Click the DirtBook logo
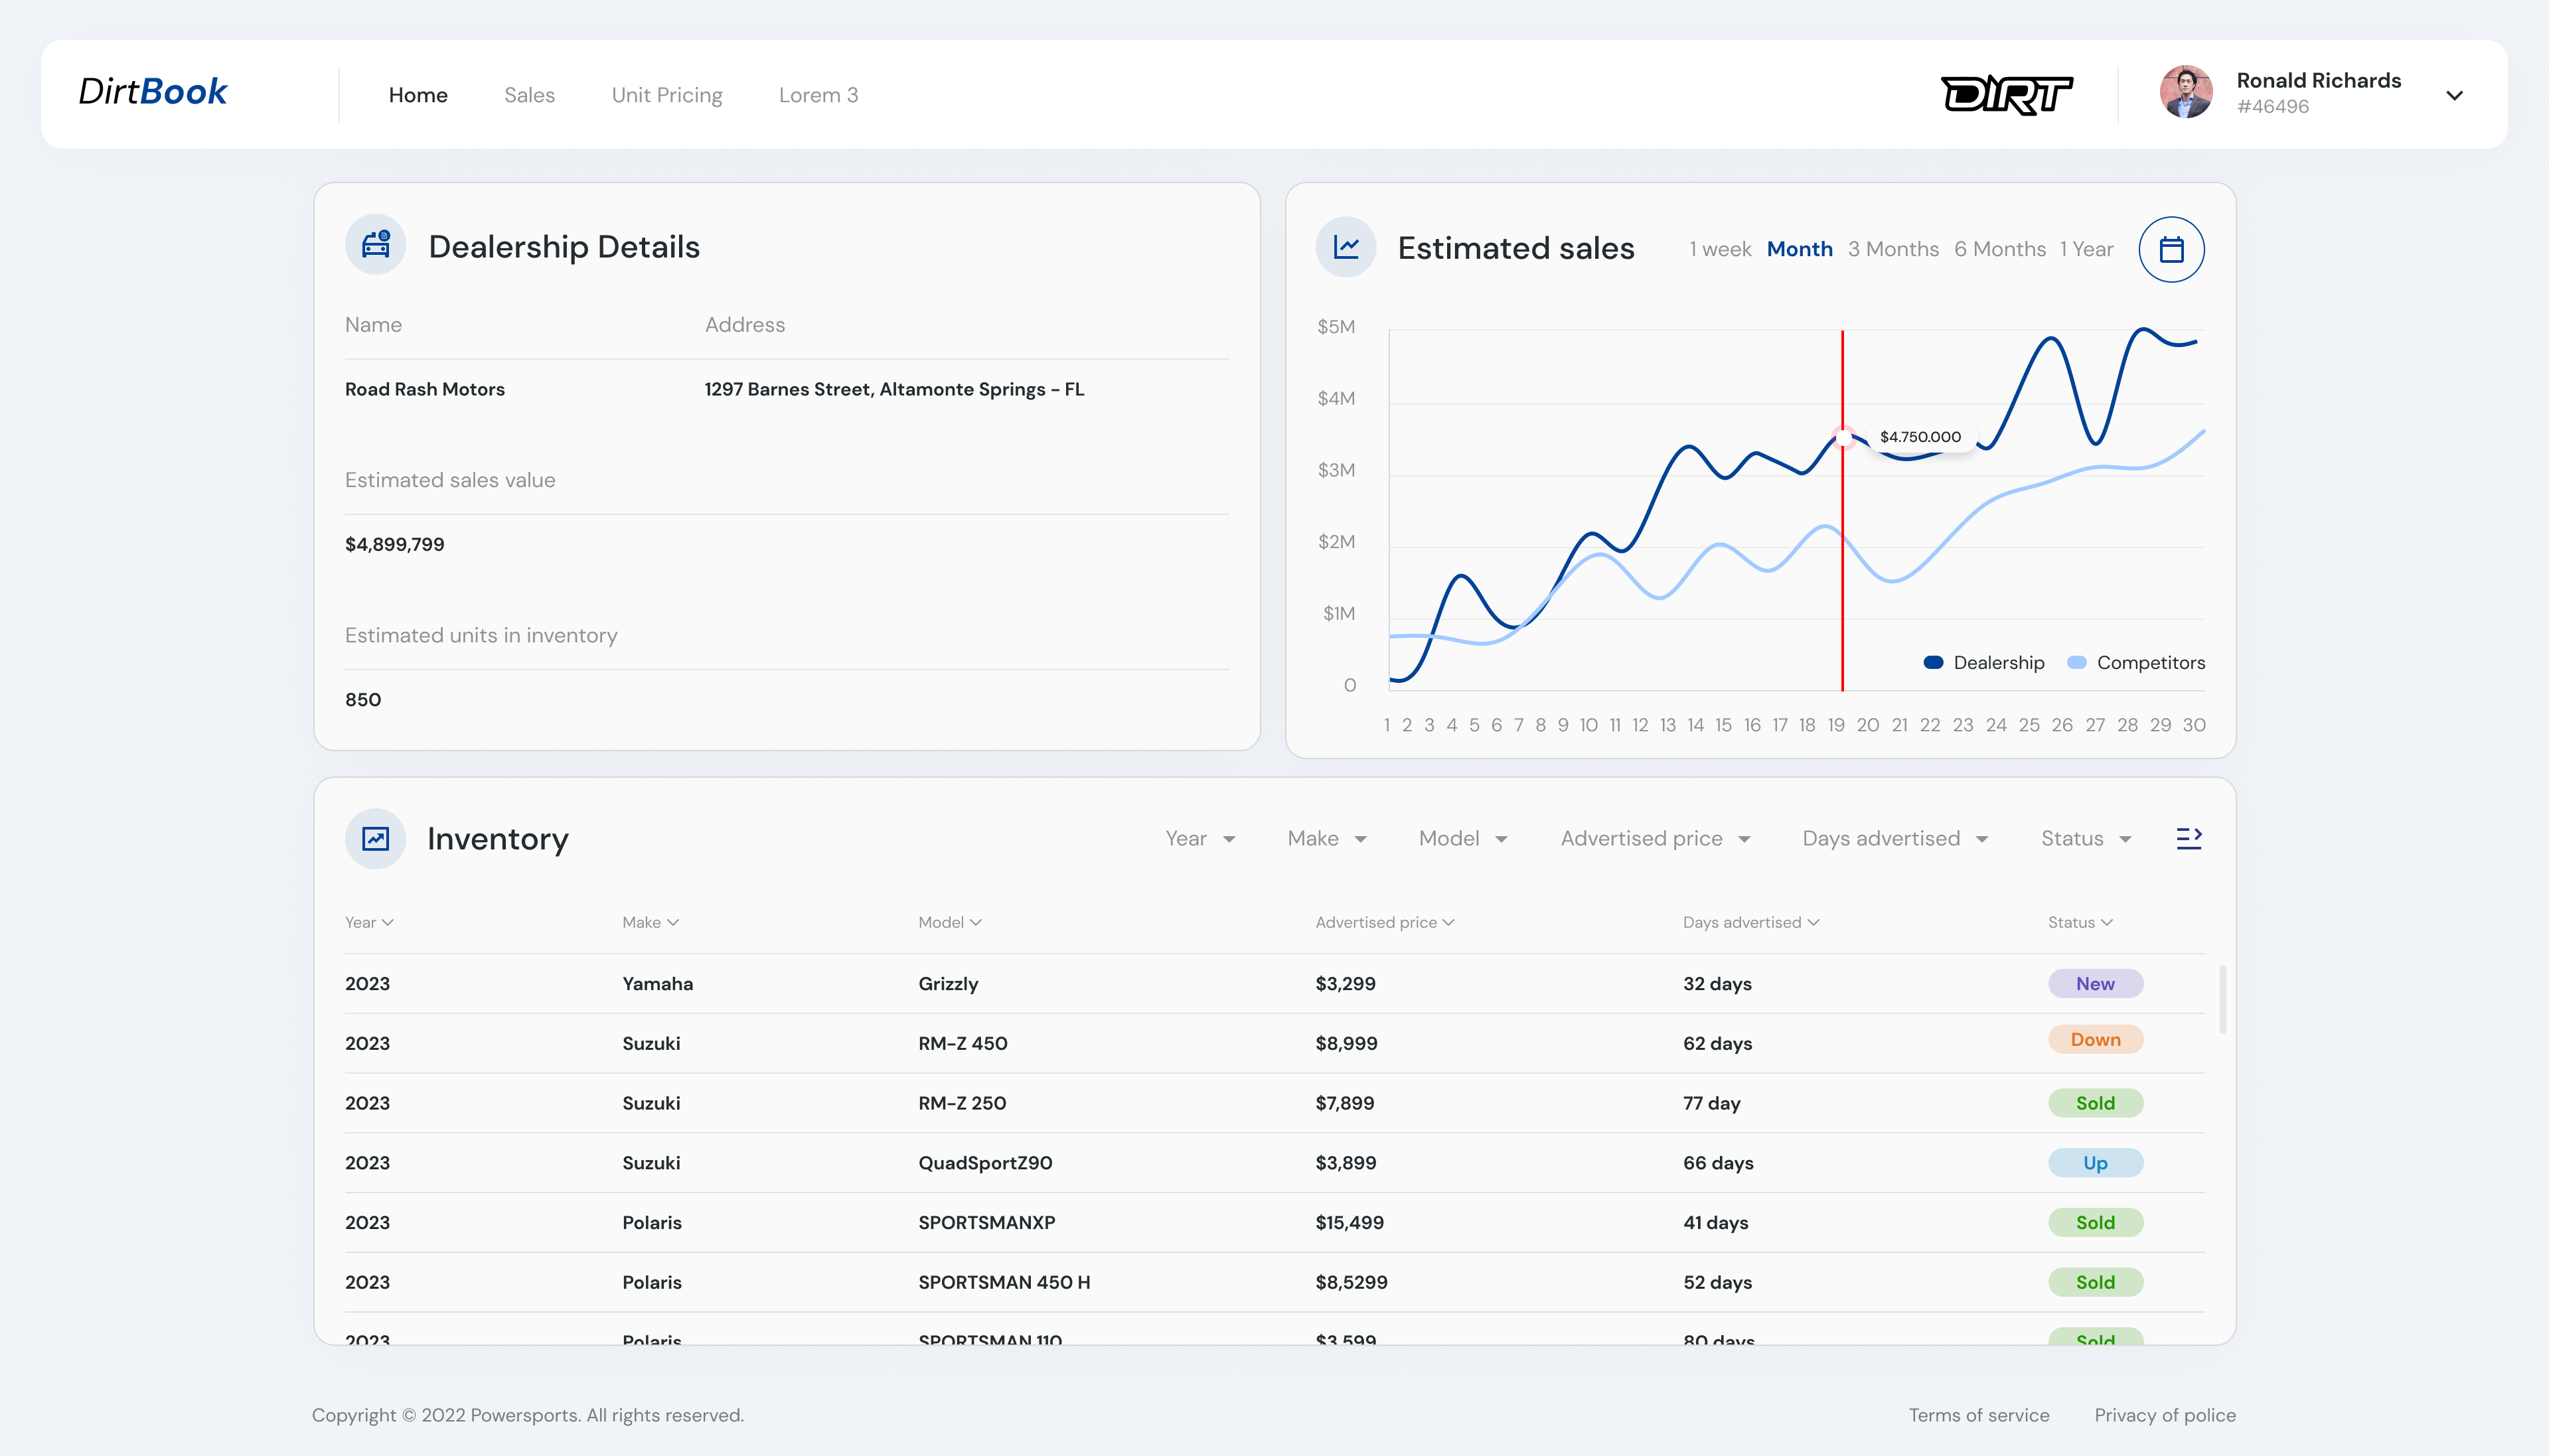 coord(153,92)
